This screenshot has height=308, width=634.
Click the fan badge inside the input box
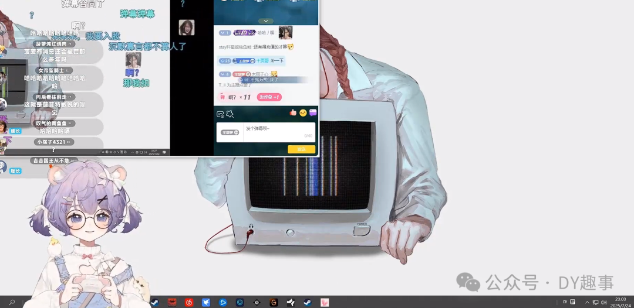coord(230,132)
